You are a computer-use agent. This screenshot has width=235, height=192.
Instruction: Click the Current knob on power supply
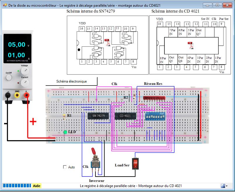[x=25, y=83]
